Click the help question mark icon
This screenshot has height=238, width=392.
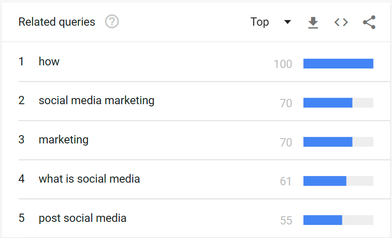click(112, 22)
